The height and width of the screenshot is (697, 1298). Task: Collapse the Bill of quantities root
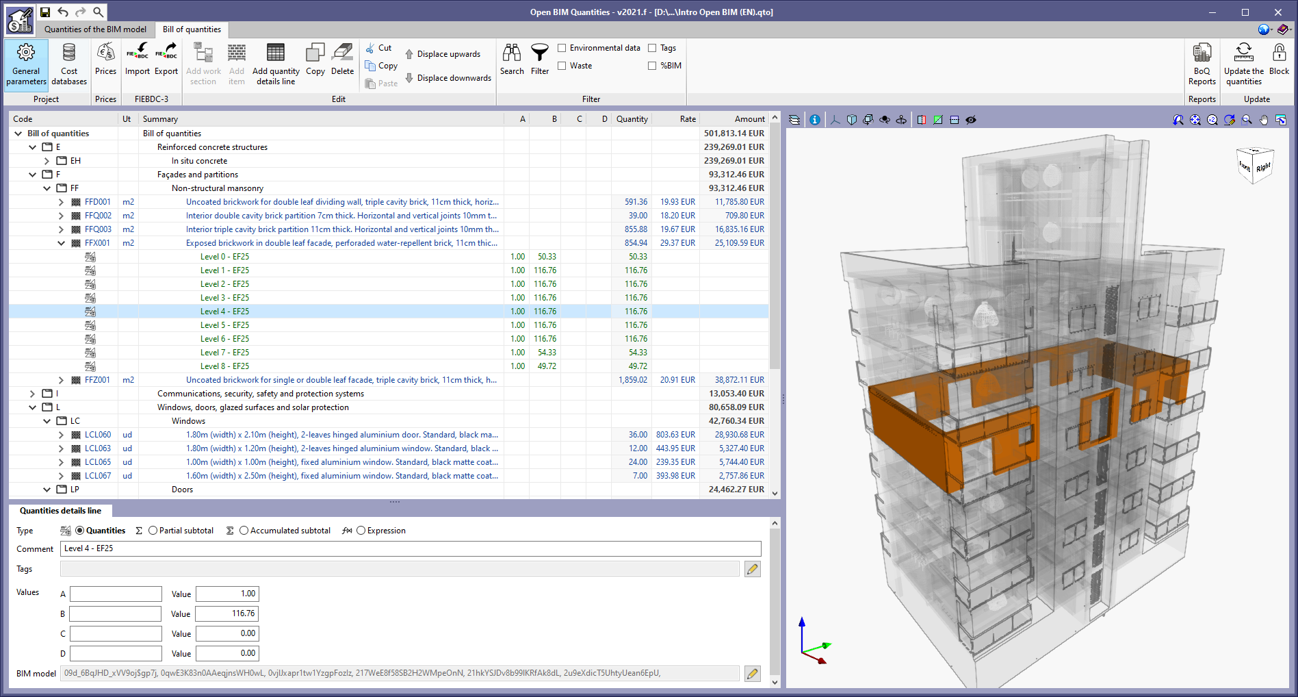(18, 134)
